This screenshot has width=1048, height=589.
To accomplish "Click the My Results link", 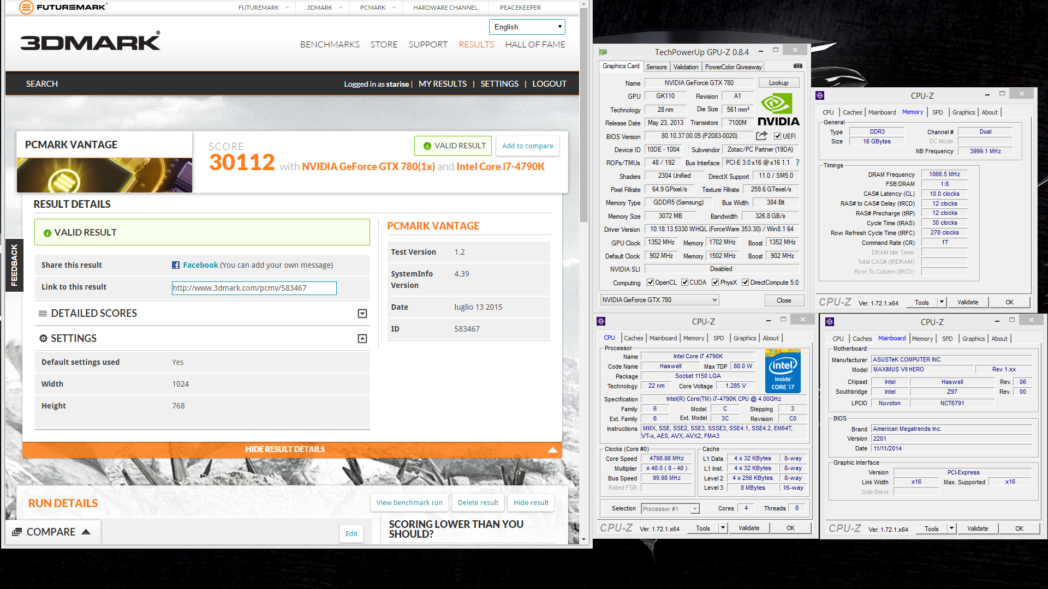I will [443, 84].
